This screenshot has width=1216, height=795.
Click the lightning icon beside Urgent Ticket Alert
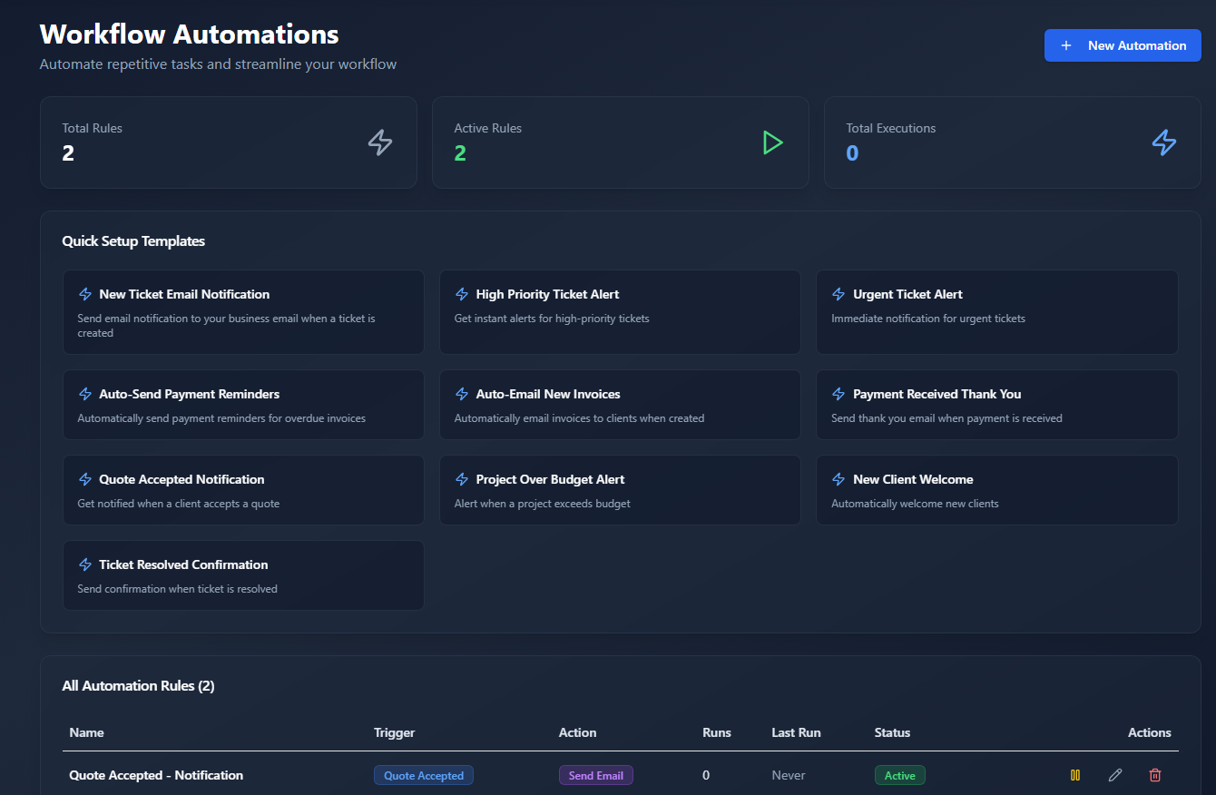(x=838, y=293)
